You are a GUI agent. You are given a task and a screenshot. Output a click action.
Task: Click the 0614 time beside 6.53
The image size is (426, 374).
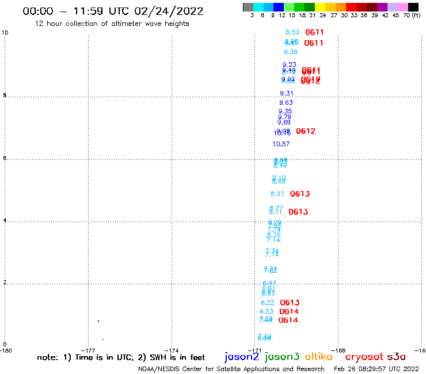coord(289,311)
